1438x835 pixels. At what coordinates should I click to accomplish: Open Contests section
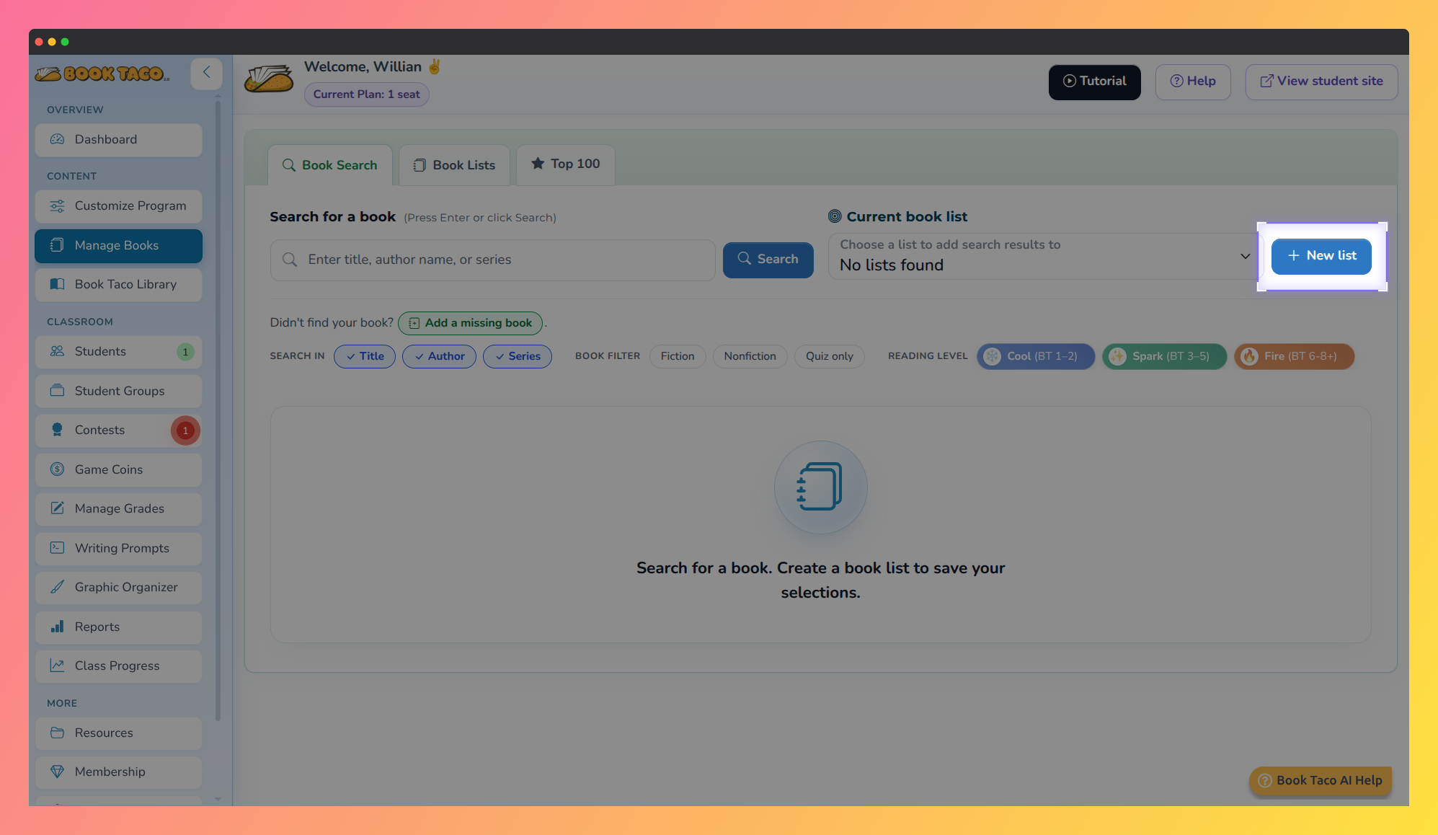[118, 430]
